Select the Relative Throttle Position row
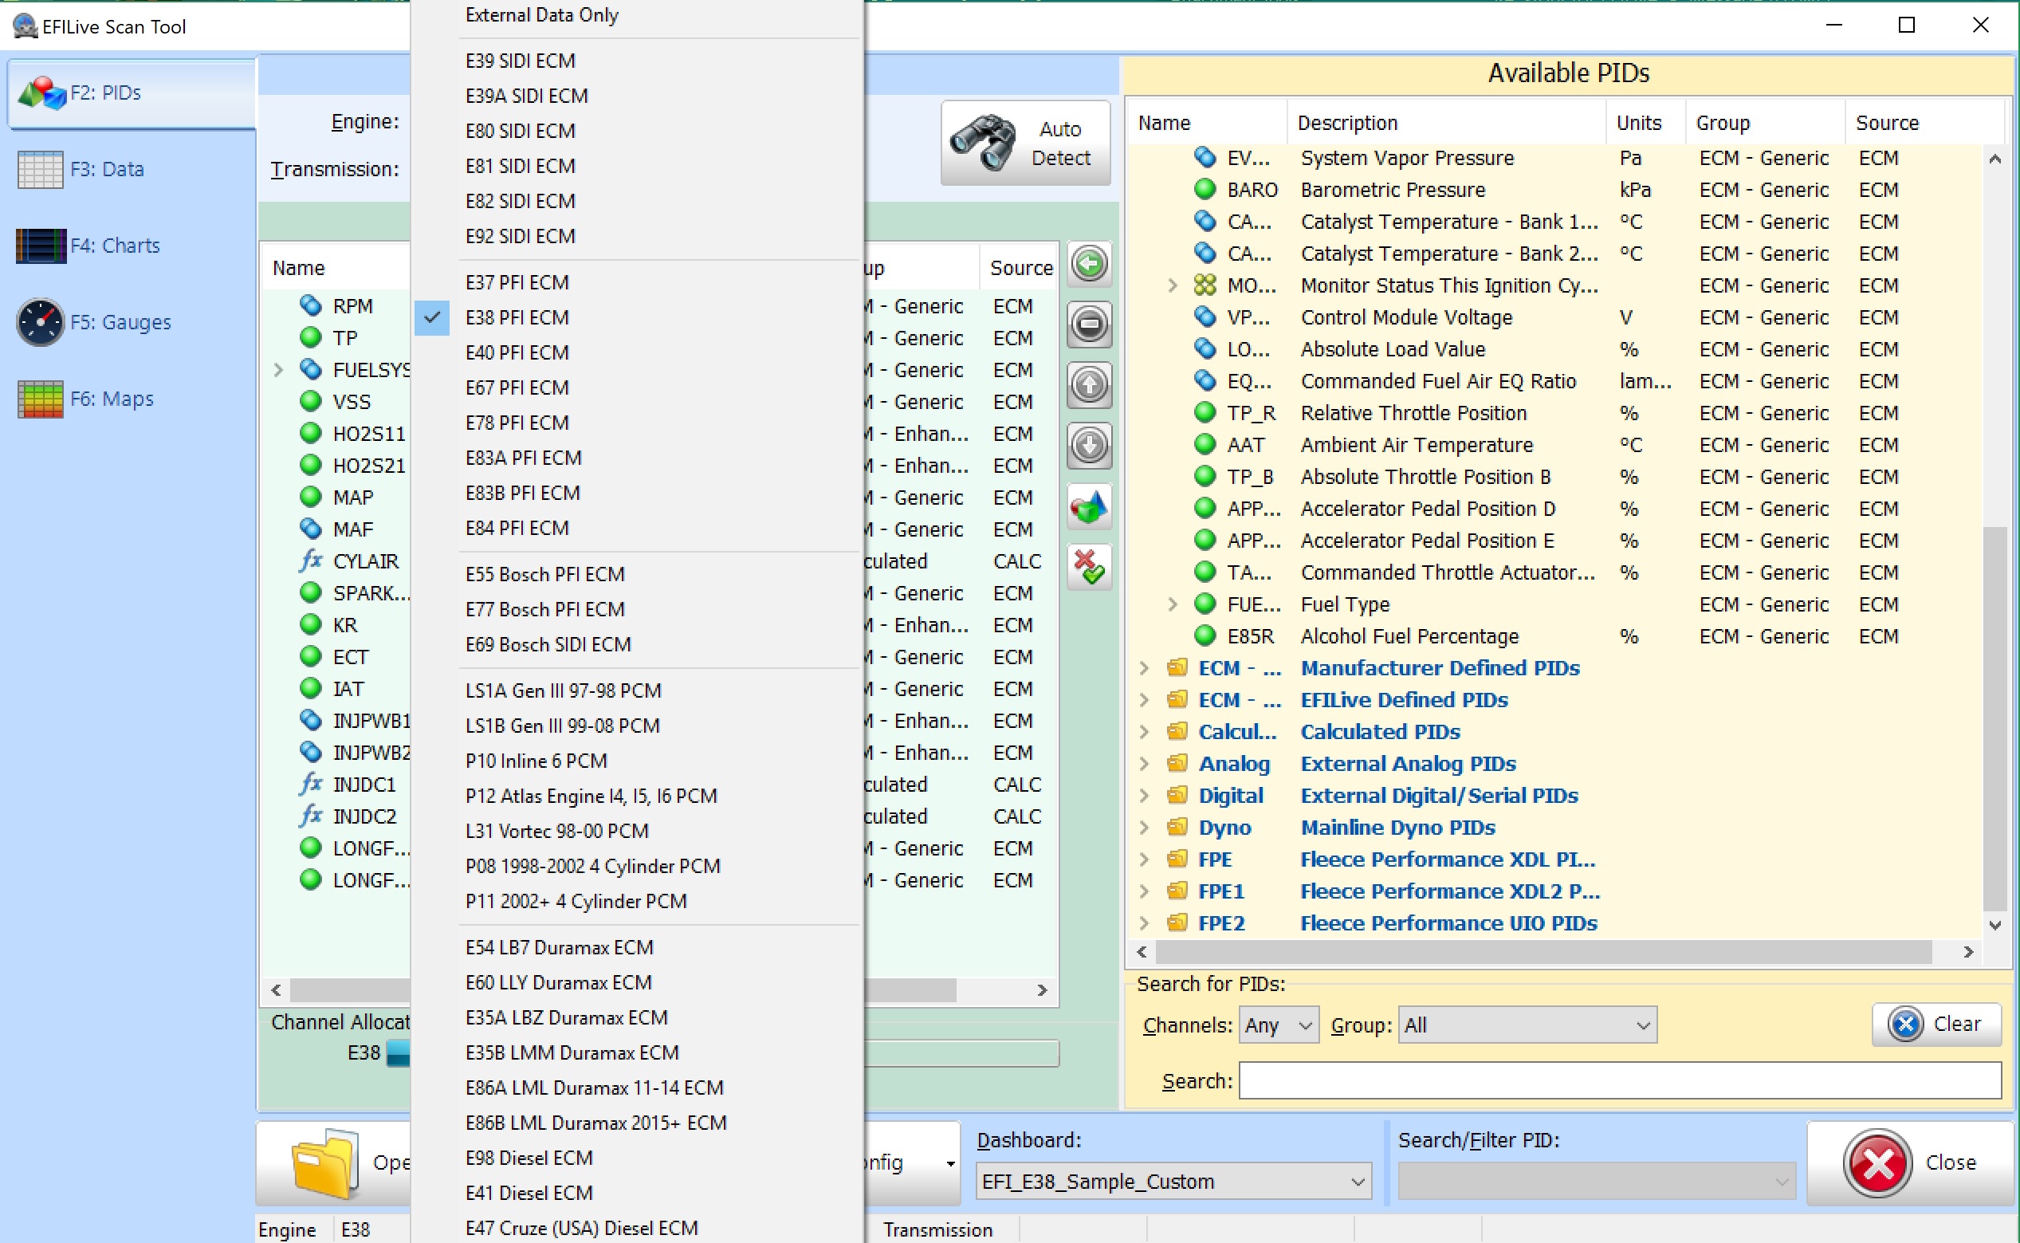2020x1243 pixels. [x=1553, y=414]
